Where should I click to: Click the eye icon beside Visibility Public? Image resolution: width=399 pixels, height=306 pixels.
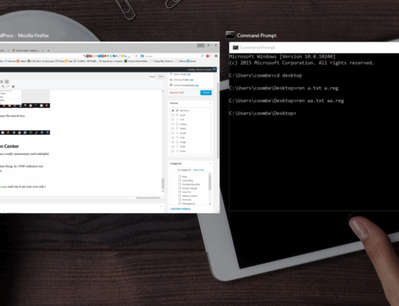(x=171, y=80)
